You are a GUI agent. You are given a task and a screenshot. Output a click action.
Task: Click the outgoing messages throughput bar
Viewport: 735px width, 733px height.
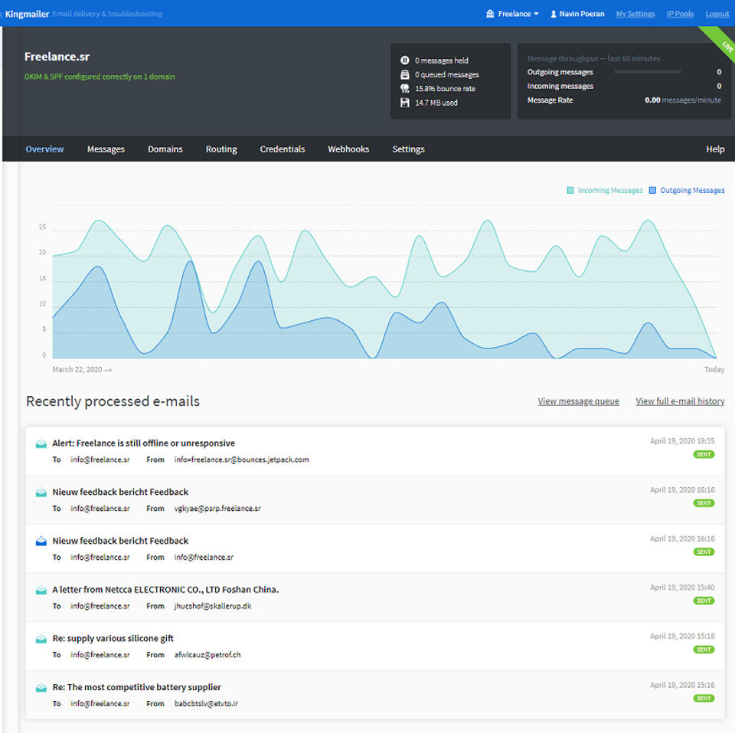pyautogui.click(x=647, y=72)
